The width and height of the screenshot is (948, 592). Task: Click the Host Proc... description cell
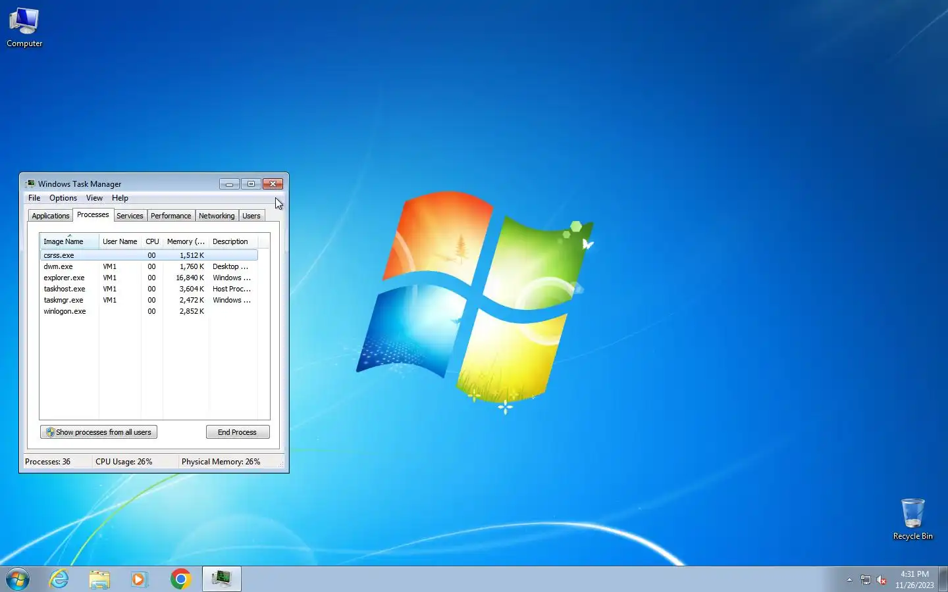point(232,289)
